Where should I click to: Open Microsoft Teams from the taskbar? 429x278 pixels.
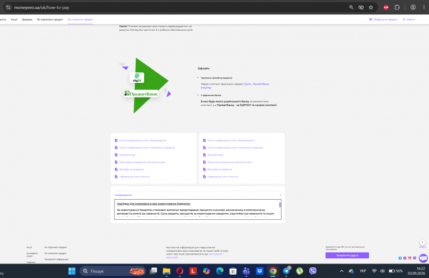tap(246, 271)
